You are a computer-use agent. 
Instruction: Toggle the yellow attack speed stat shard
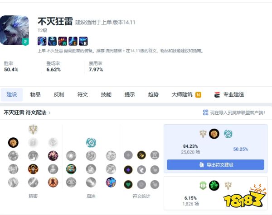pos(141,155)
